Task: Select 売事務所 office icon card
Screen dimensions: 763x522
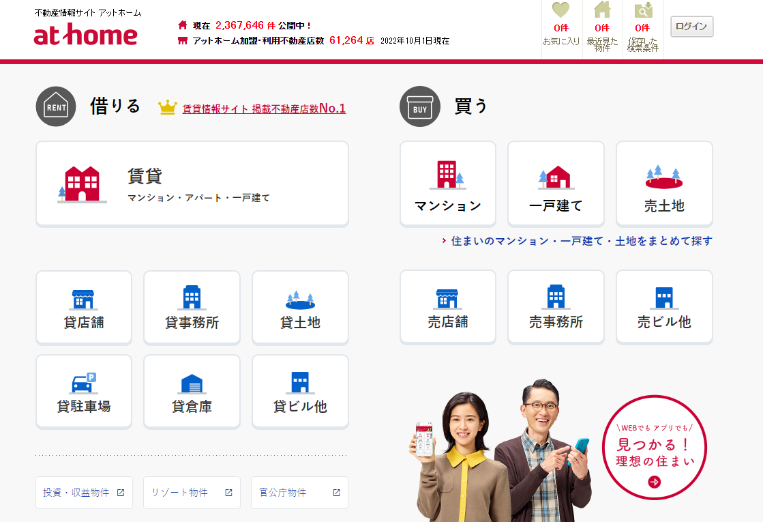Action: (x=556, y=307)
